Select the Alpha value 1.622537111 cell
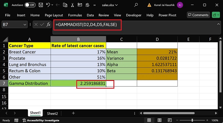 157,65
